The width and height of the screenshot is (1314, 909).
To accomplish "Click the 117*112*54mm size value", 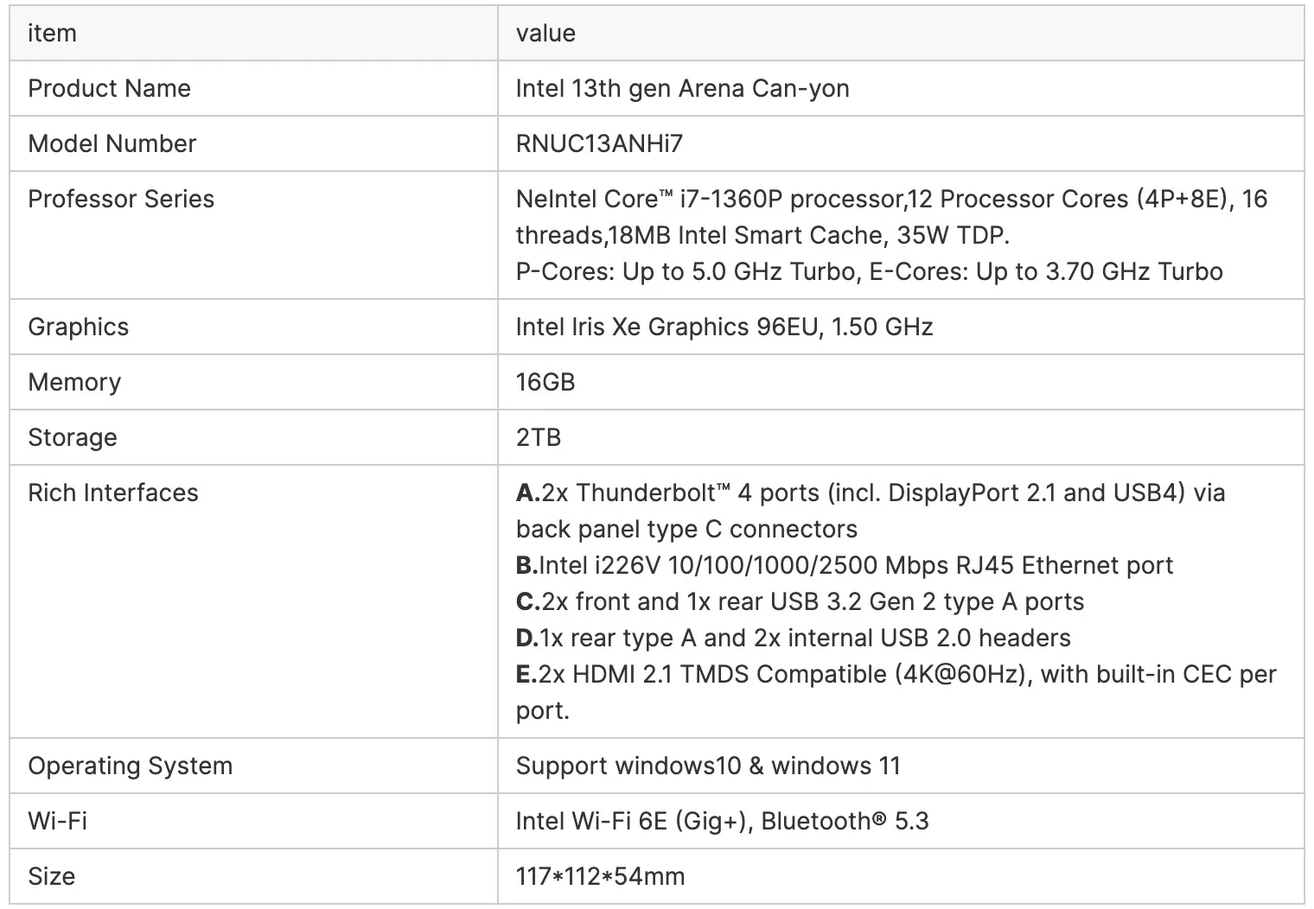I will coord(600,877).
